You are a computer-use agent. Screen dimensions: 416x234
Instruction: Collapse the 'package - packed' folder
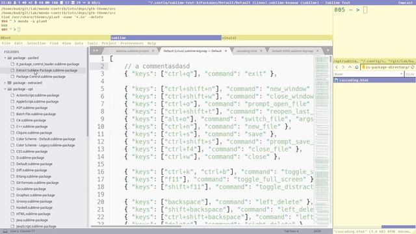pos(5,58)
